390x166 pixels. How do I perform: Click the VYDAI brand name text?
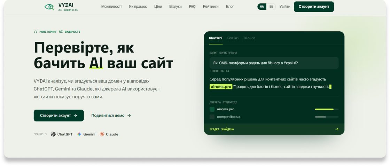(x=66, y=5)
